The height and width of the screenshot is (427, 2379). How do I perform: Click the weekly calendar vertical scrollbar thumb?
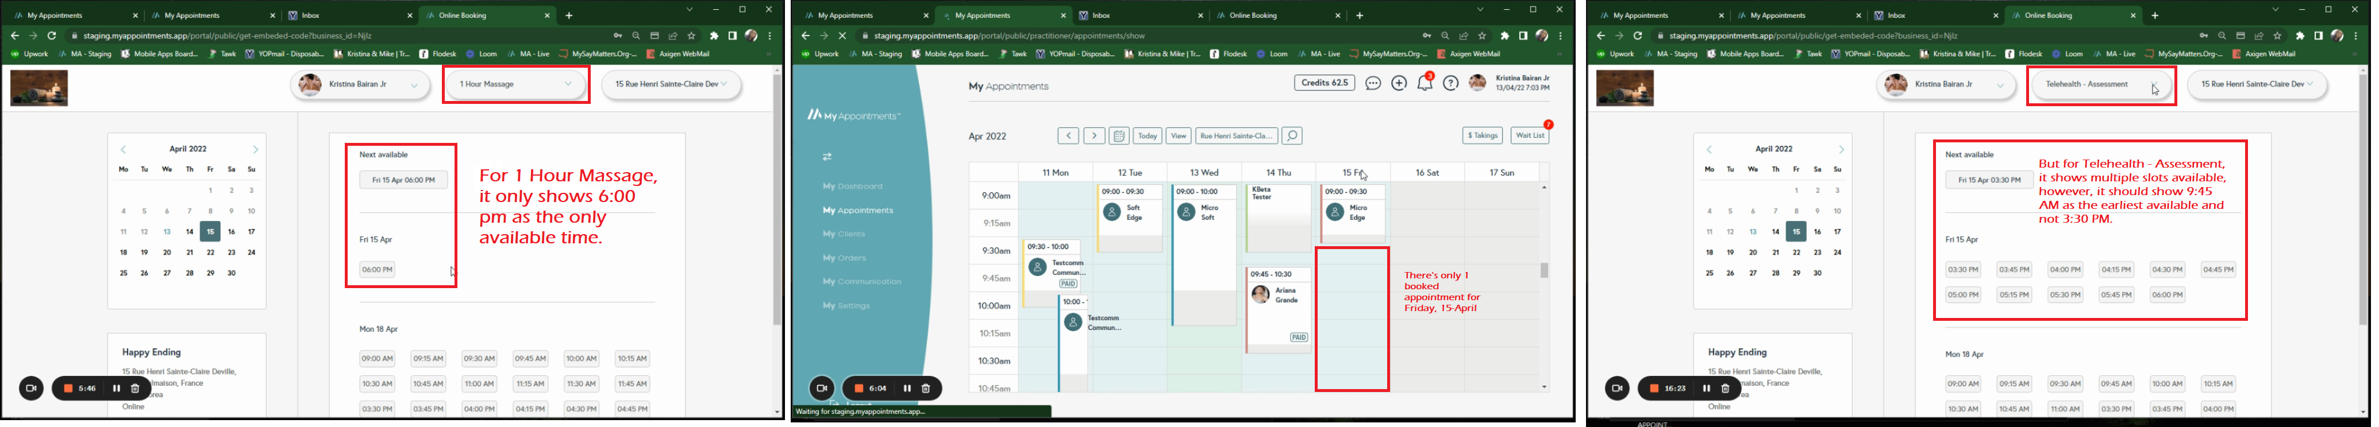pos(1543,270)
